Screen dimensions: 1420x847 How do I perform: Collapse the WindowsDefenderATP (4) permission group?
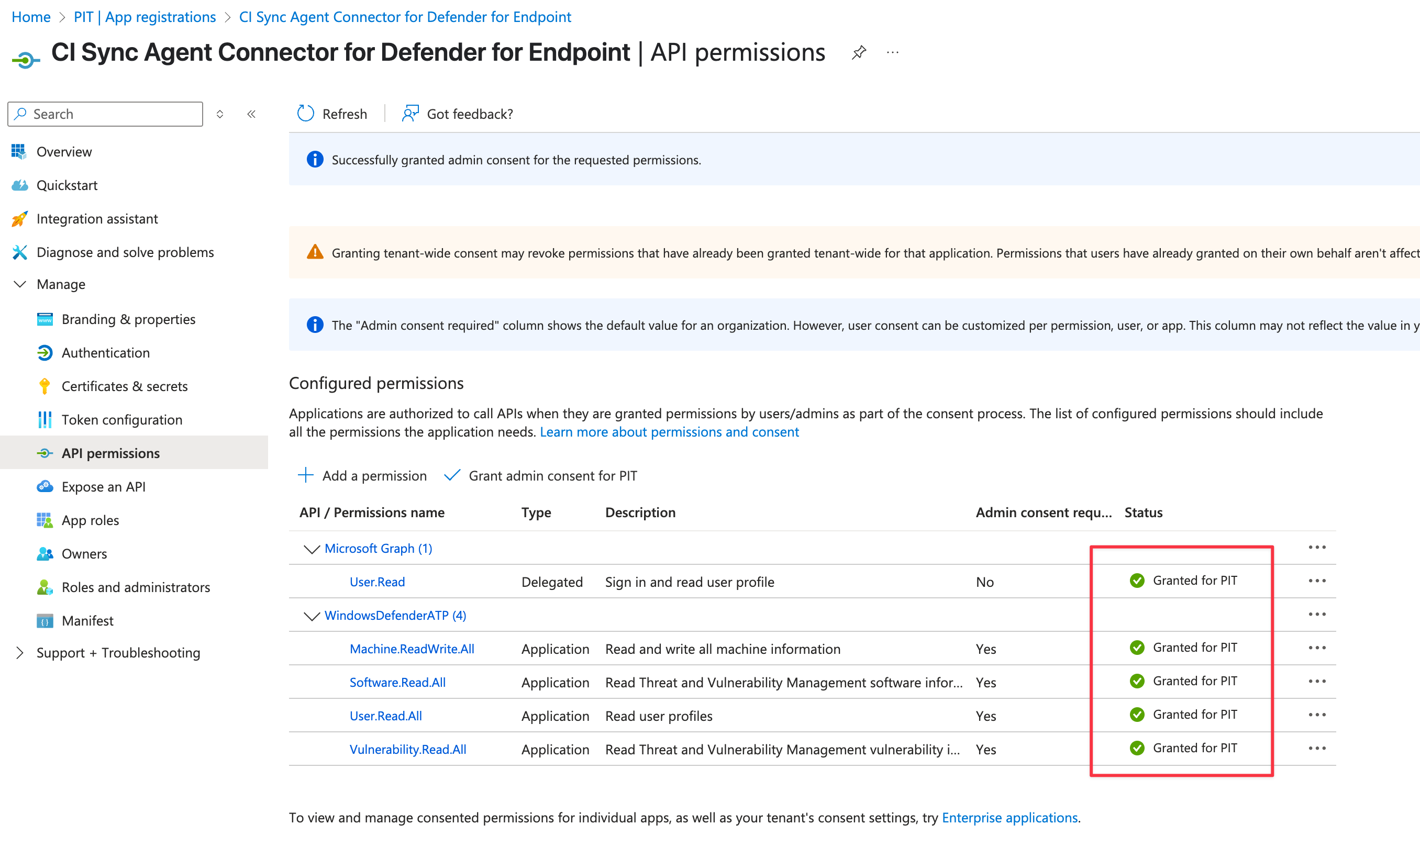311,617
